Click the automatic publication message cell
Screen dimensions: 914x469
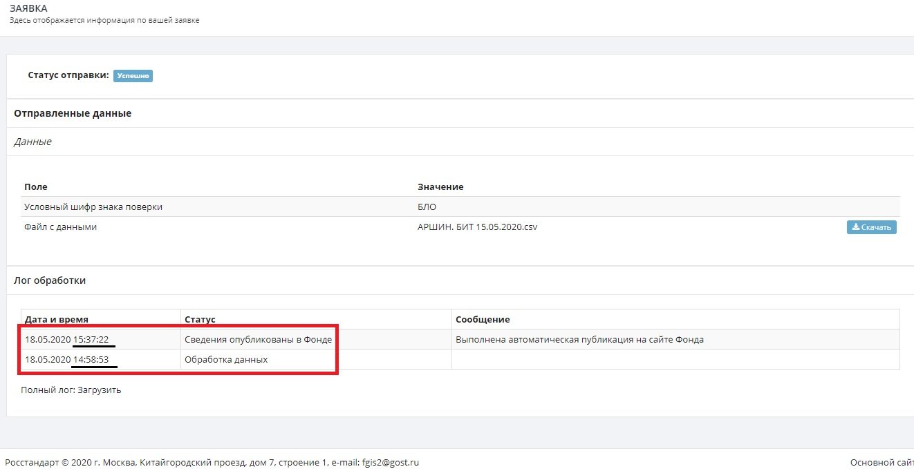[579, 339]
